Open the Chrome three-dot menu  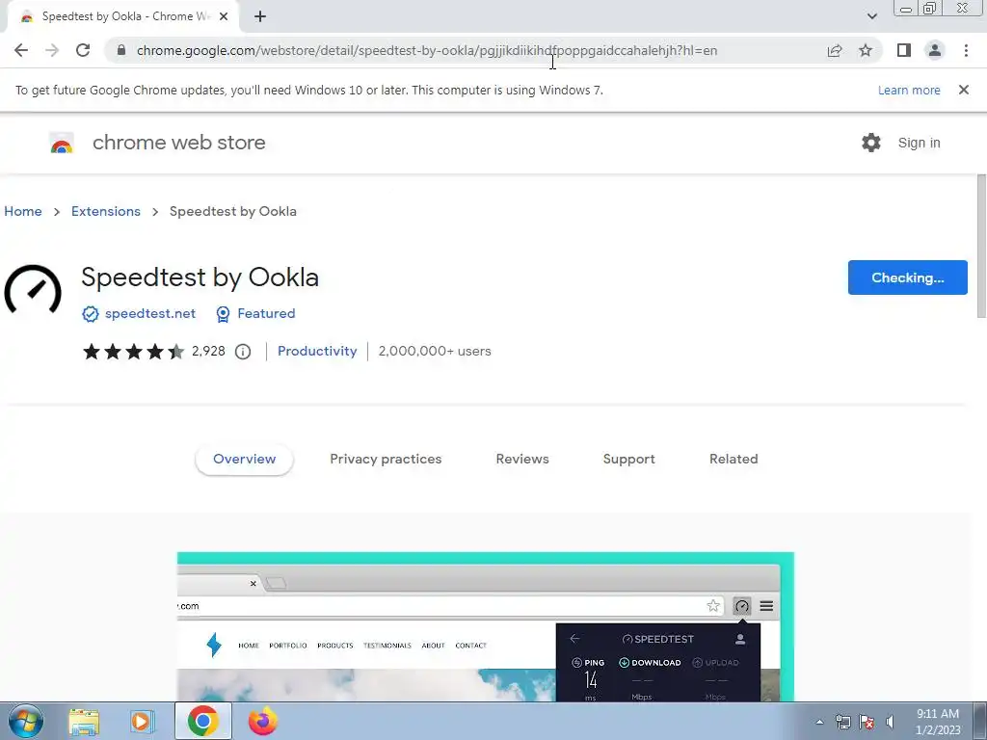pyautogui.click(x=966, y=50)
